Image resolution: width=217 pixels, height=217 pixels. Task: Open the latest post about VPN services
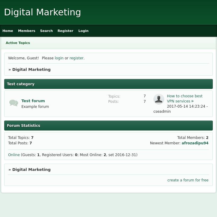184,99
